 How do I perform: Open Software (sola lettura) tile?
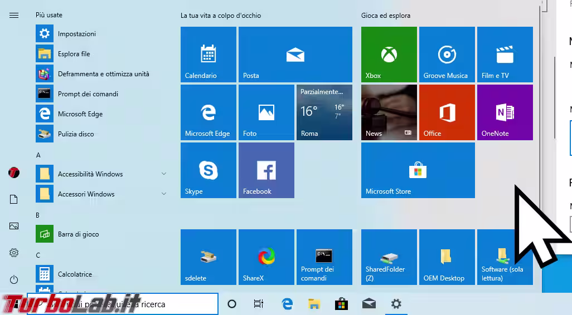[505, 257]
